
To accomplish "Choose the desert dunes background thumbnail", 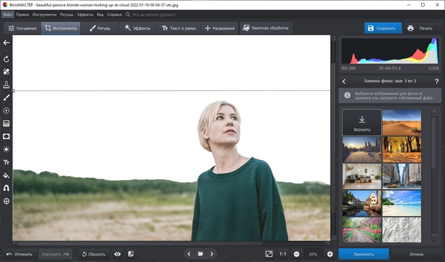I will (x=402, y=122).
